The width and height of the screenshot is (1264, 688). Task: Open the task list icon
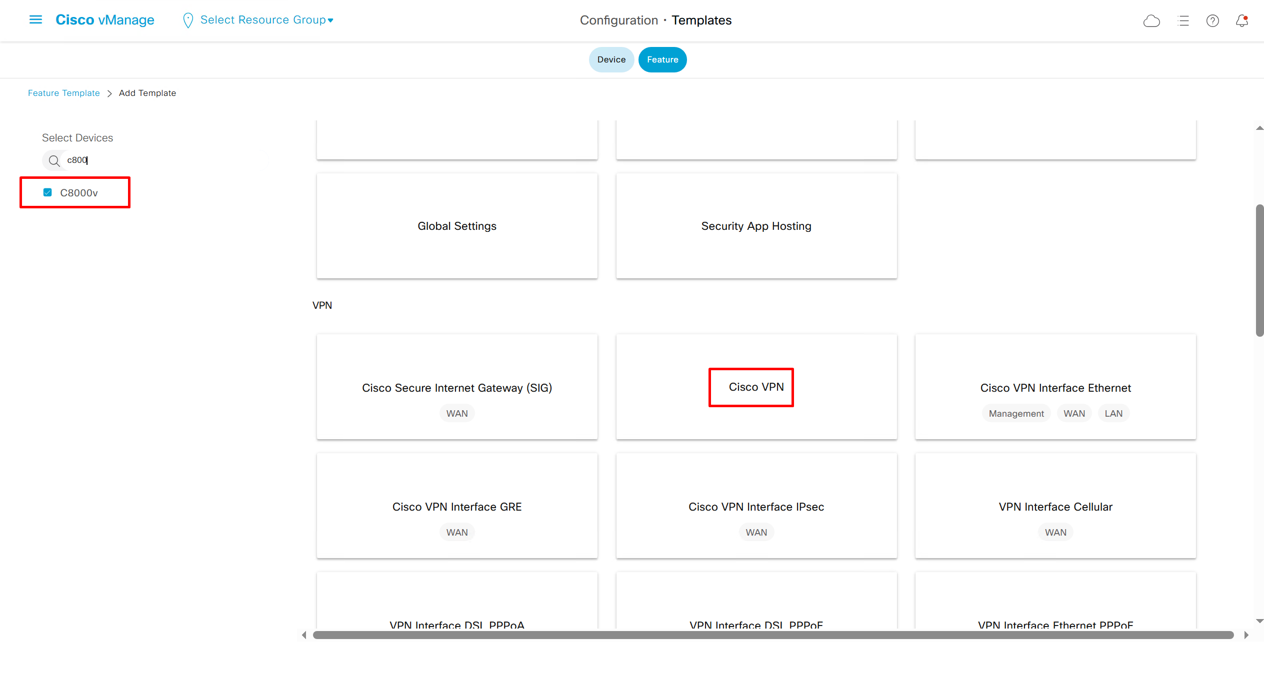coord(1183,20)
